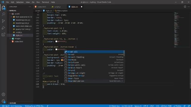Open hero-slick-slider.css file
The height and width of the screenshot is (107, 191).
(x=24, y=26)
